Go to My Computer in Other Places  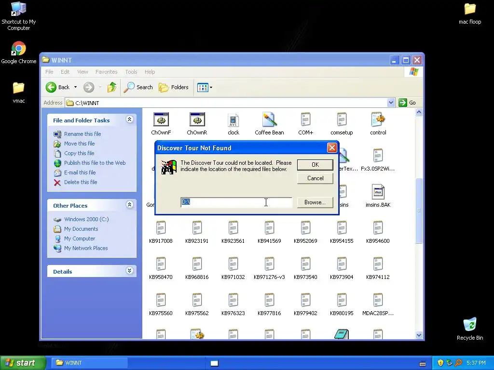point(80,238)
